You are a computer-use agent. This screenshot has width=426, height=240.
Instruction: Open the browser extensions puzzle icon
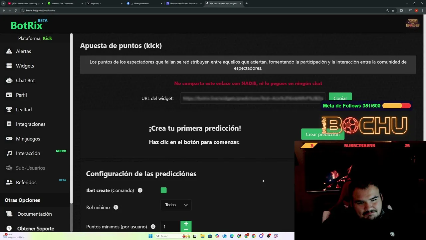[x=401, y=10]
